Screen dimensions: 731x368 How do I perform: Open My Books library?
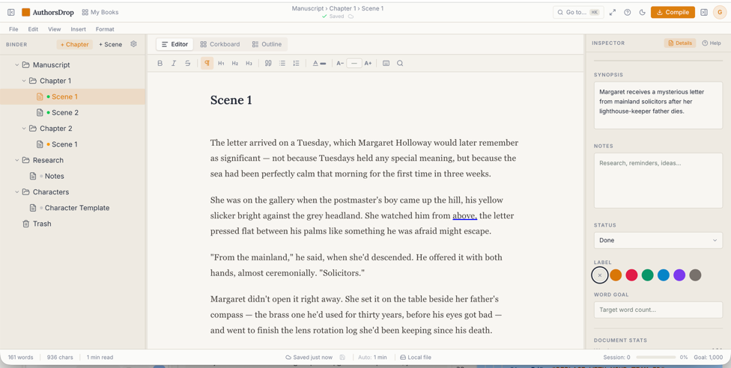point(100,12)
